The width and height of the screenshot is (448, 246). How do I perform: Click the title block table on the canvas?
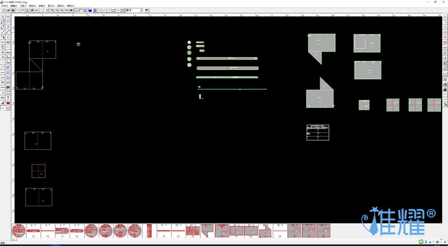click(318, 133)
